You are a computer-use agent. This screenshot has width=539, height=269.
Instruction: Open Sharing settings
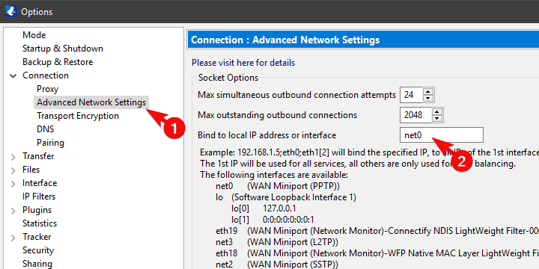37,264
